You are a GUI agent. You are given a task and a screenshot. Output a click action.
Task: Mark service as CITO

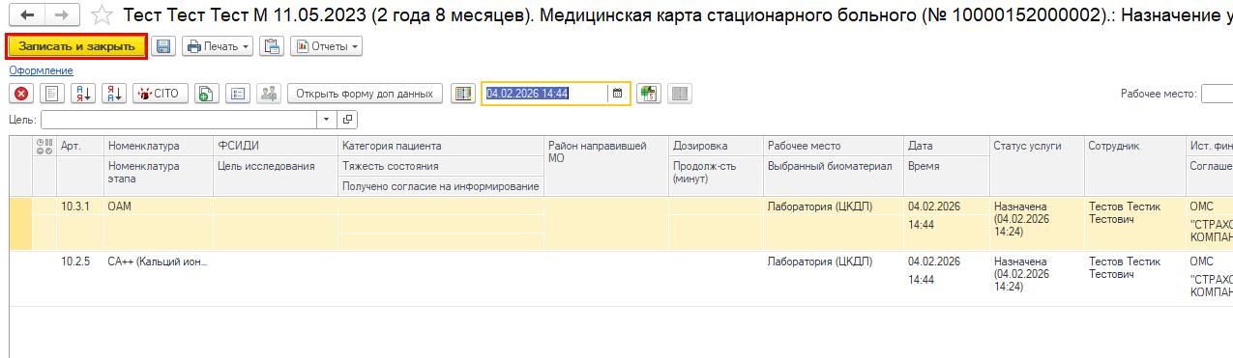[x=160, y=94]
